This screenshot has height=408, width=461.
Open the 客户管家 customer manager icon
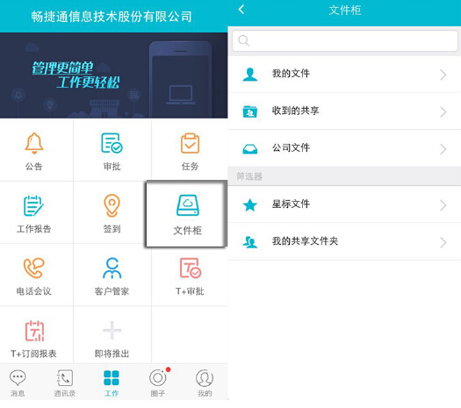(112, 268)
